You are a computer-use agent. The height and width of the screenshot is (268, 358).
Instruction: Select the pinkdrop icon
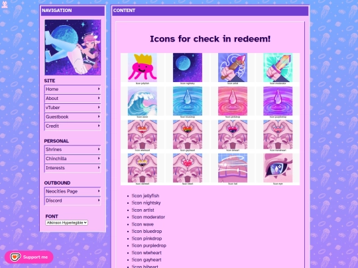pyautogui.click(x=233, y=101)
